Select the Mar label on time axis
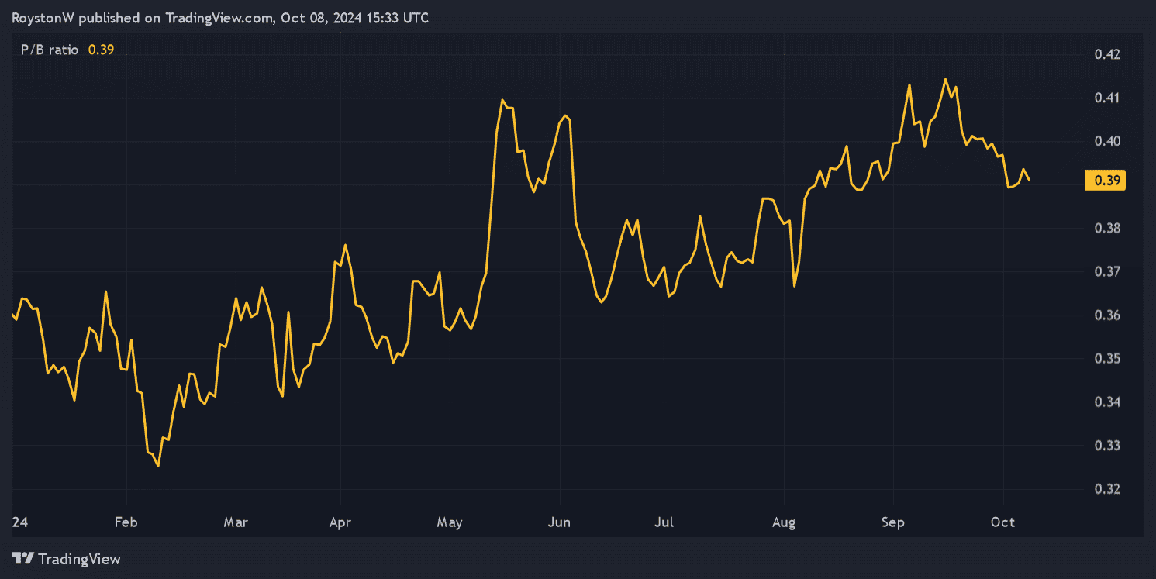 tap(236, 522)
